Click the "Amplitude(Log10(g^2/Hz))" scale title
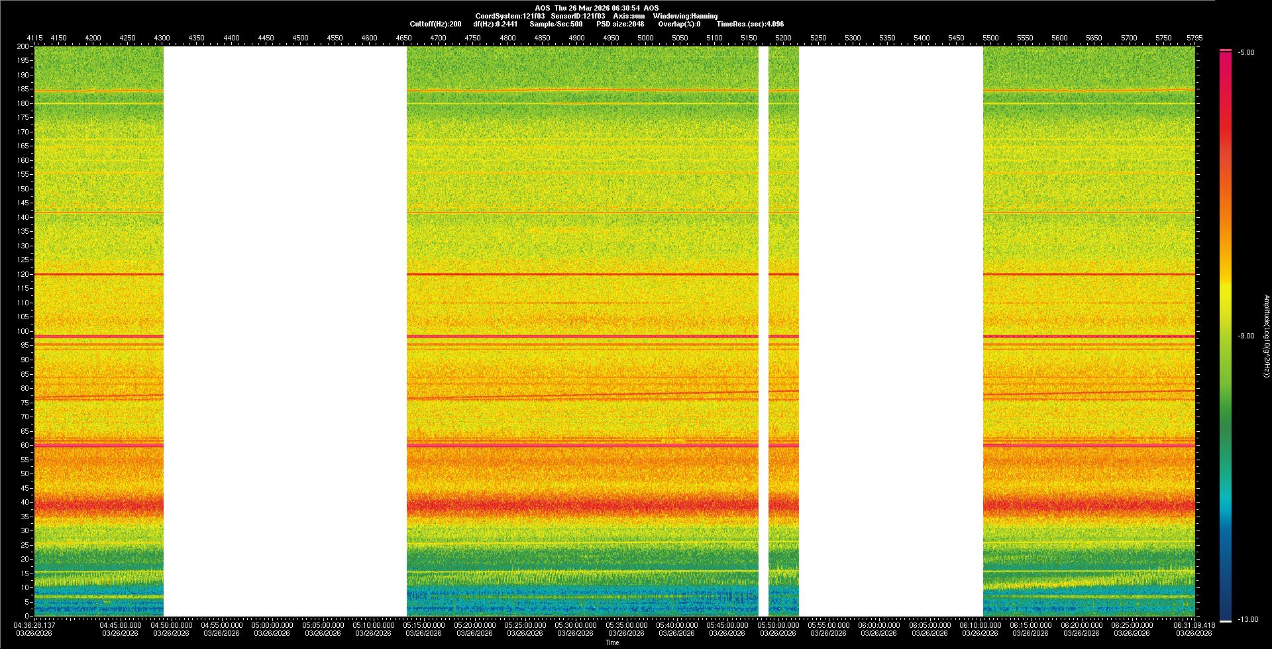1272x649 pixels. click(x=1266, y=336)
